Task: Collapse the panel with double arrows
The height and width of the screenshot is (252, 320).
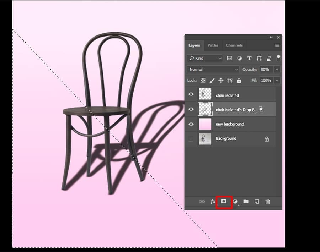Action: (271, 37)
